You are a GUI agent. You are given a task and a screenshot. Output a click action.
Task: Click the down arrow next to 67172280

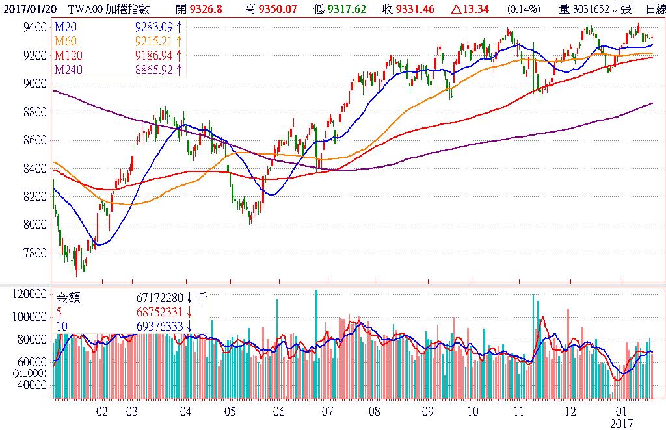pyautogui.click(x=189, y=299)
